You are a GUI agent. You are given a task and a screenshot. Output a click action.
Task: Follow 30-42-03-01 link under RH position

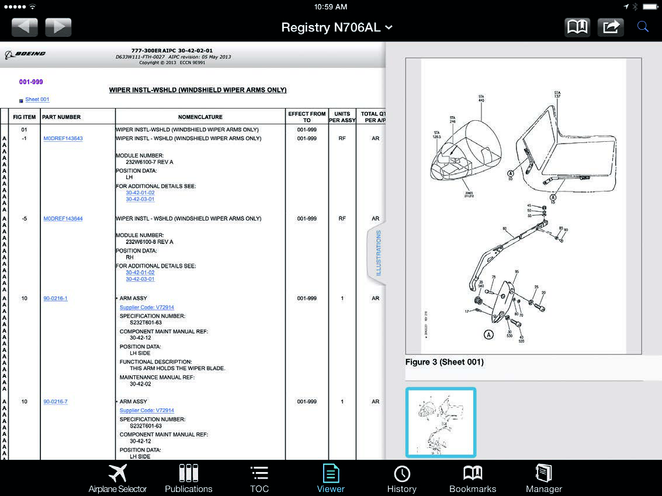click(x=140, y=279)
